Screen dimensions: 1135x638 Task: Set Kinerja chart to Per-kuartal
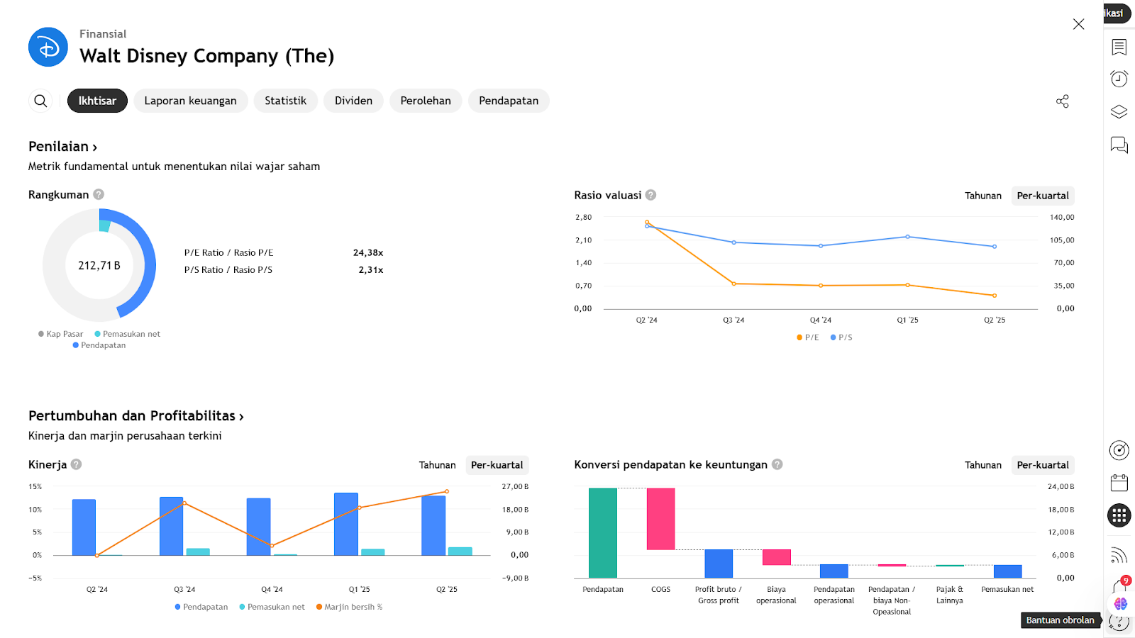point(497,465)
